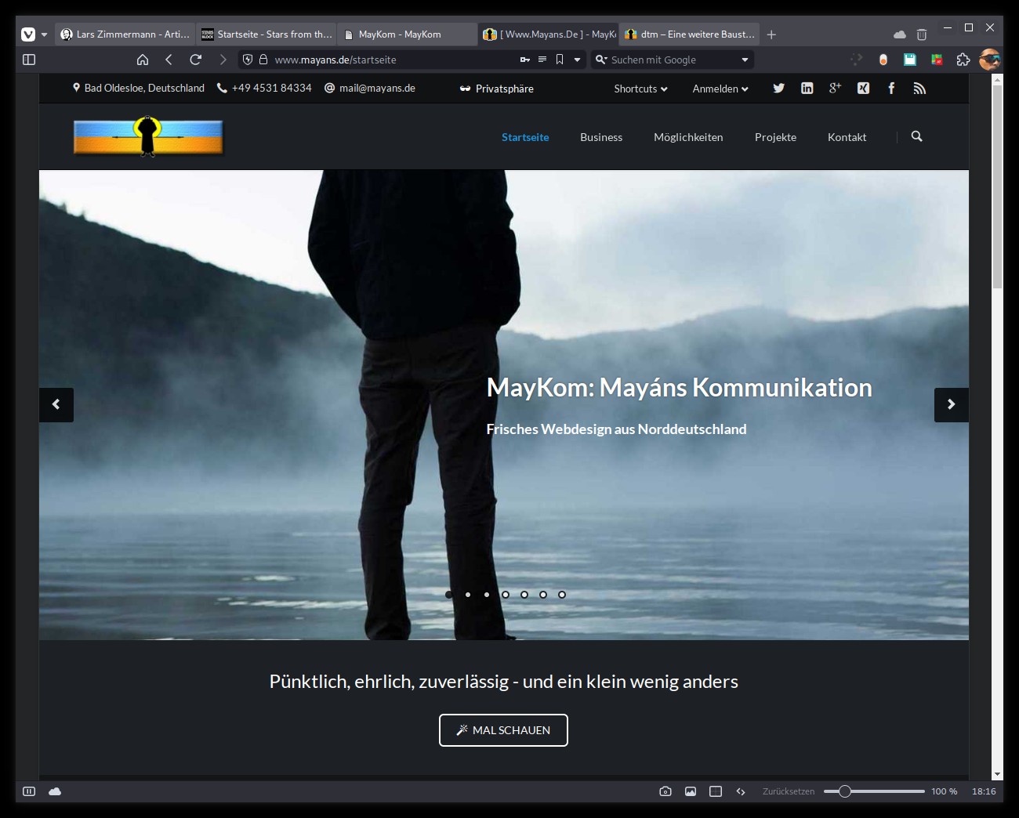This screenshot has width=1019, height=818.
Task: Adjust the page zoom slider
Action: [874, 791]
